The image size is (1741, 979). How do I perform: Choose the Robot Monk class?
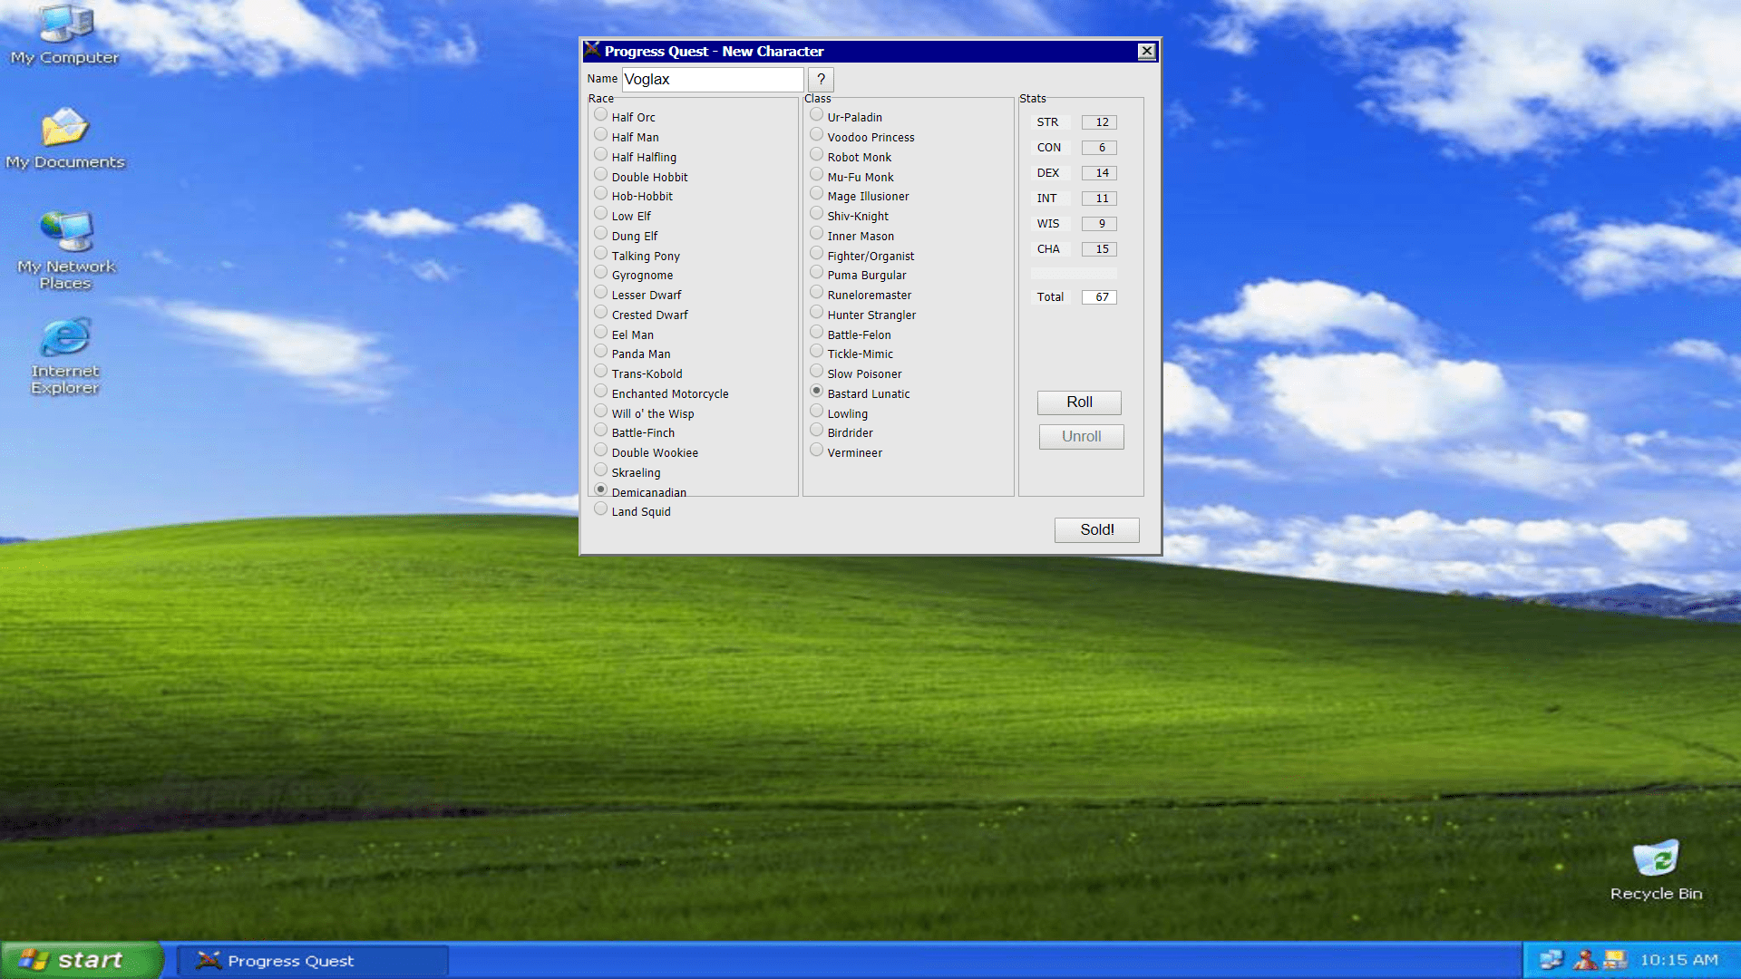(x=817, y=155)
